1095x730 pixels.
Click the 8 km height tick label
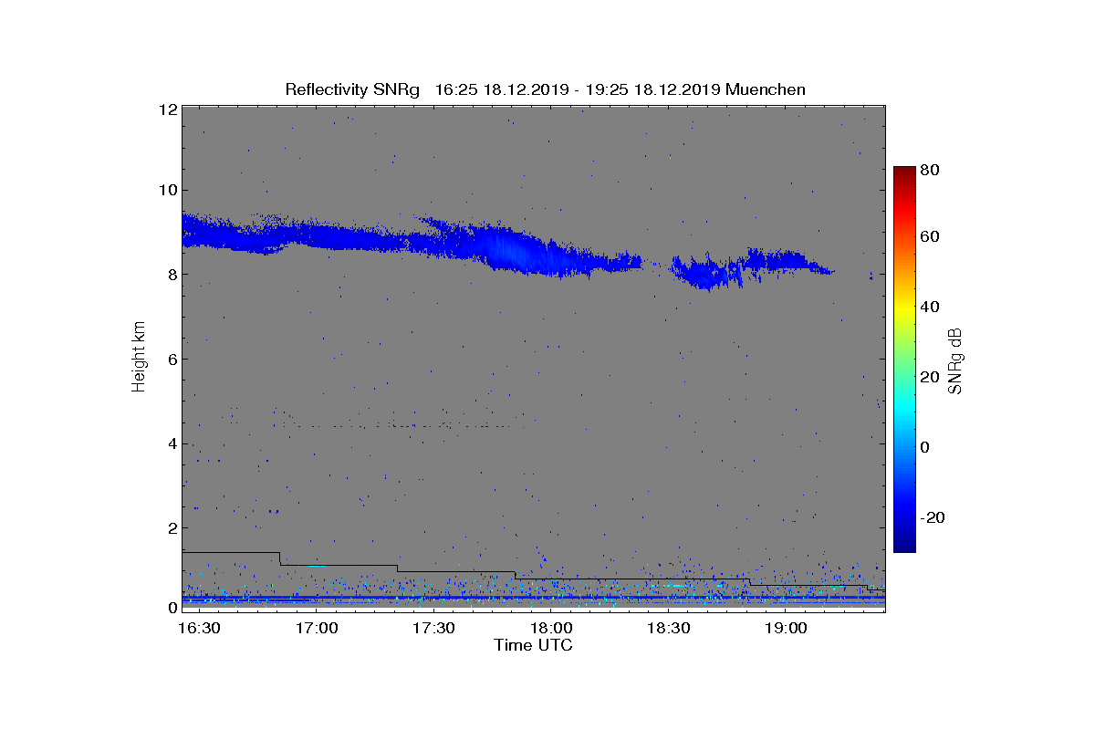click(172, 275)
